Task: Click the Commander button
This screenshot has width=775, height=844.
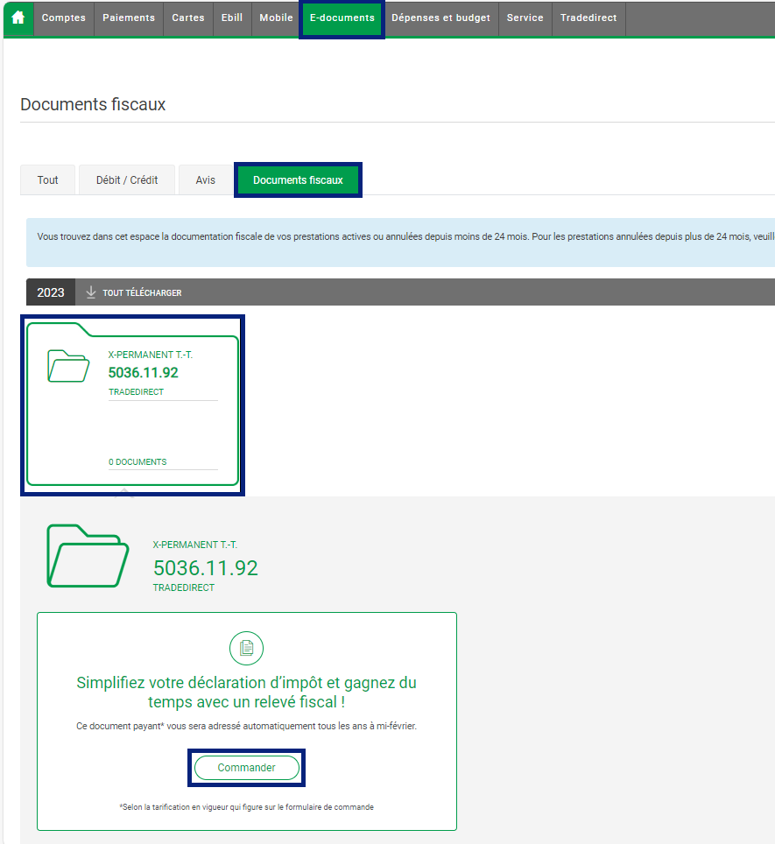Action: (x=246, y=768)
